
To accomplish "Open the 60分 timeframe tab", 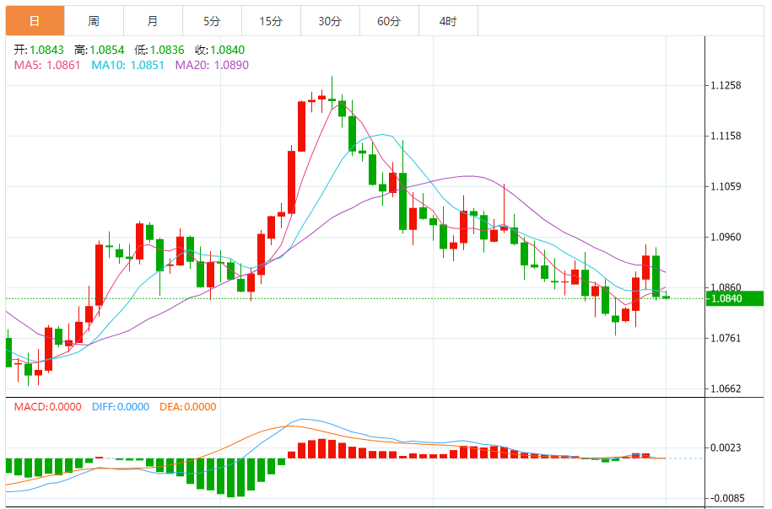I will pyautogui.click(x=390, y=21).
